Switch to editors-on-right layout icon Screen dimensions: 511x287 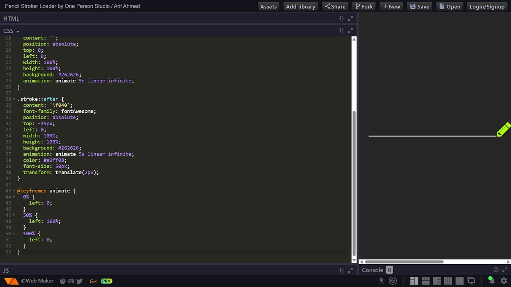(x=437, y=281)
